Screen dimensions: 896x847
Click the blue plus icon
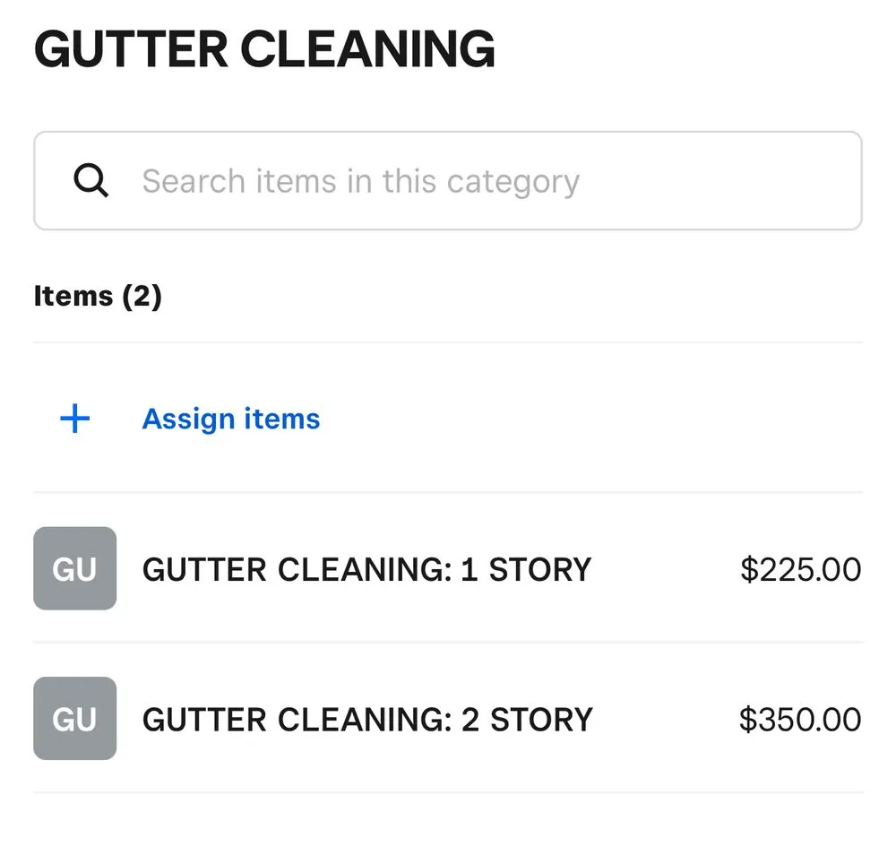(75, 419)
